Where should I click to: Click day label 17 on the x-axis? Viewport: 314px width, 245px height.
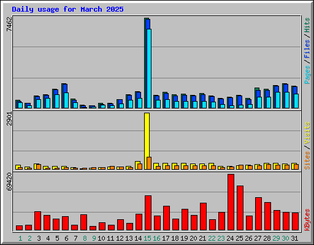click(166, 238)
